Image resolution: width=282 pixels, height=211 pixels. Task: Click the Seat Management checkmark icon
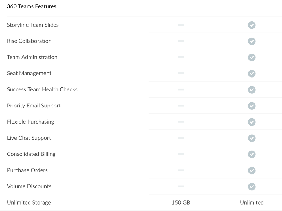(252, 74)
